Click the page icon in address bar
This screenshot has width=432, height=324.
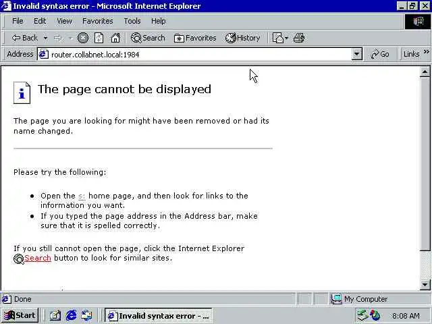[x=43, y=54]
